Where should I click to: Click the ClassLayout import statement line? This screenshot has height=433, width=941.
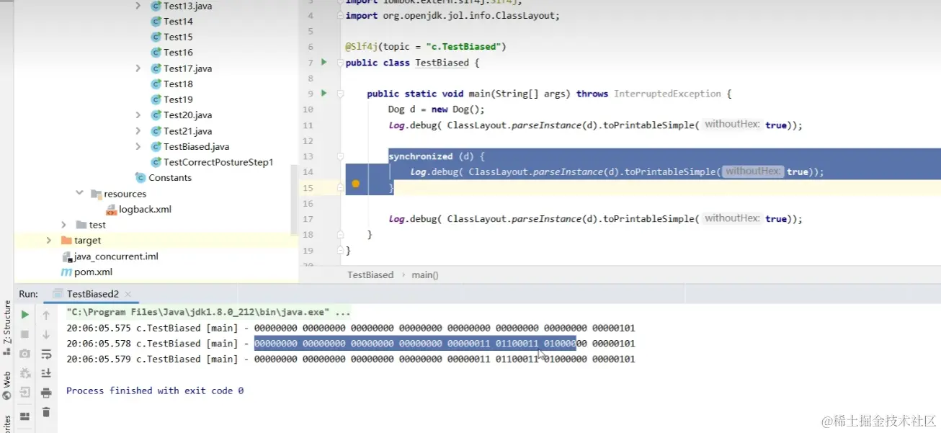tap(452, 16)
